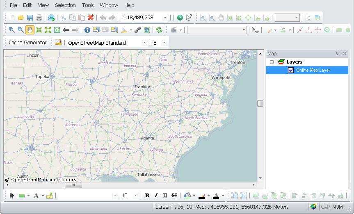Screen dimensions: 354x214
Task: Select the Zoom Out magnifier tool
Action: 21,30
